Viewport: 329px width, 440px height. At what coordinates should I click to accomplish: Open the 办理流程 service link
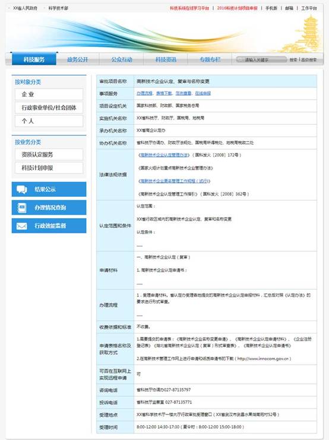click(x=144, y=93)
